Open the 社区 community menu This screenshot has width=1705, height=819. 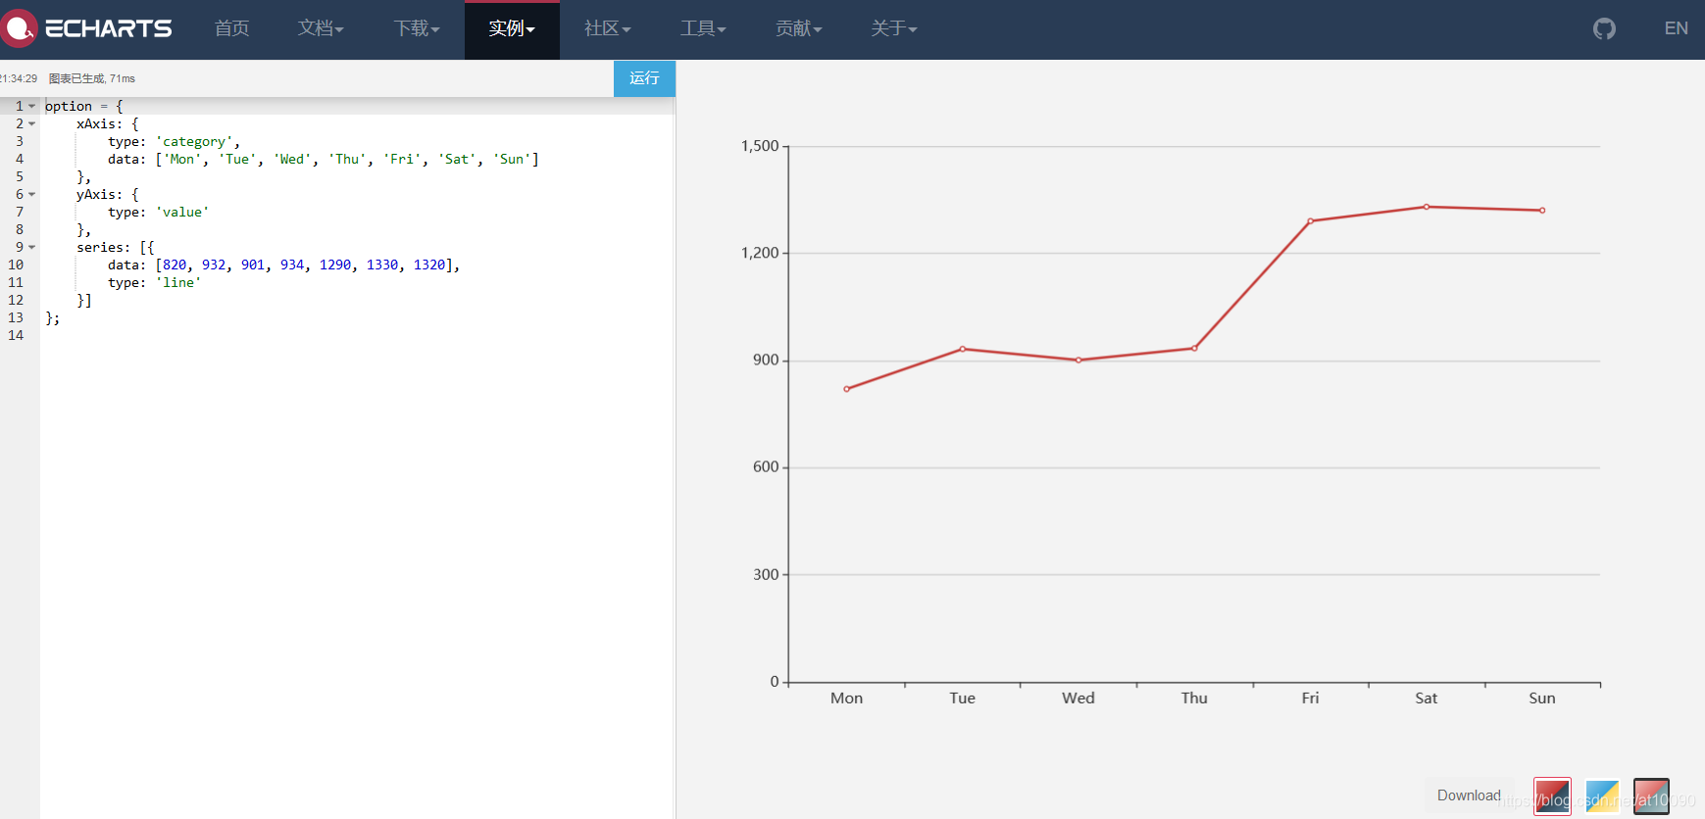click(607, 28)
